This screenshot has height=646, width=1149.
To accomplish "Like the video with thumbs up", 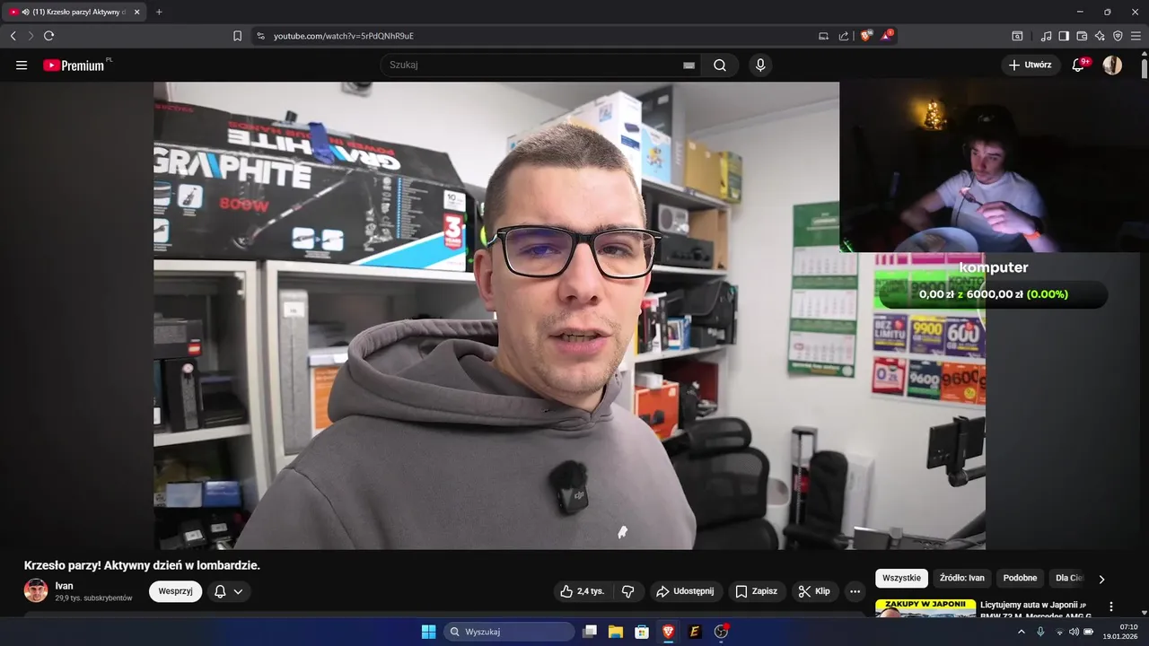I will [582, 591].
